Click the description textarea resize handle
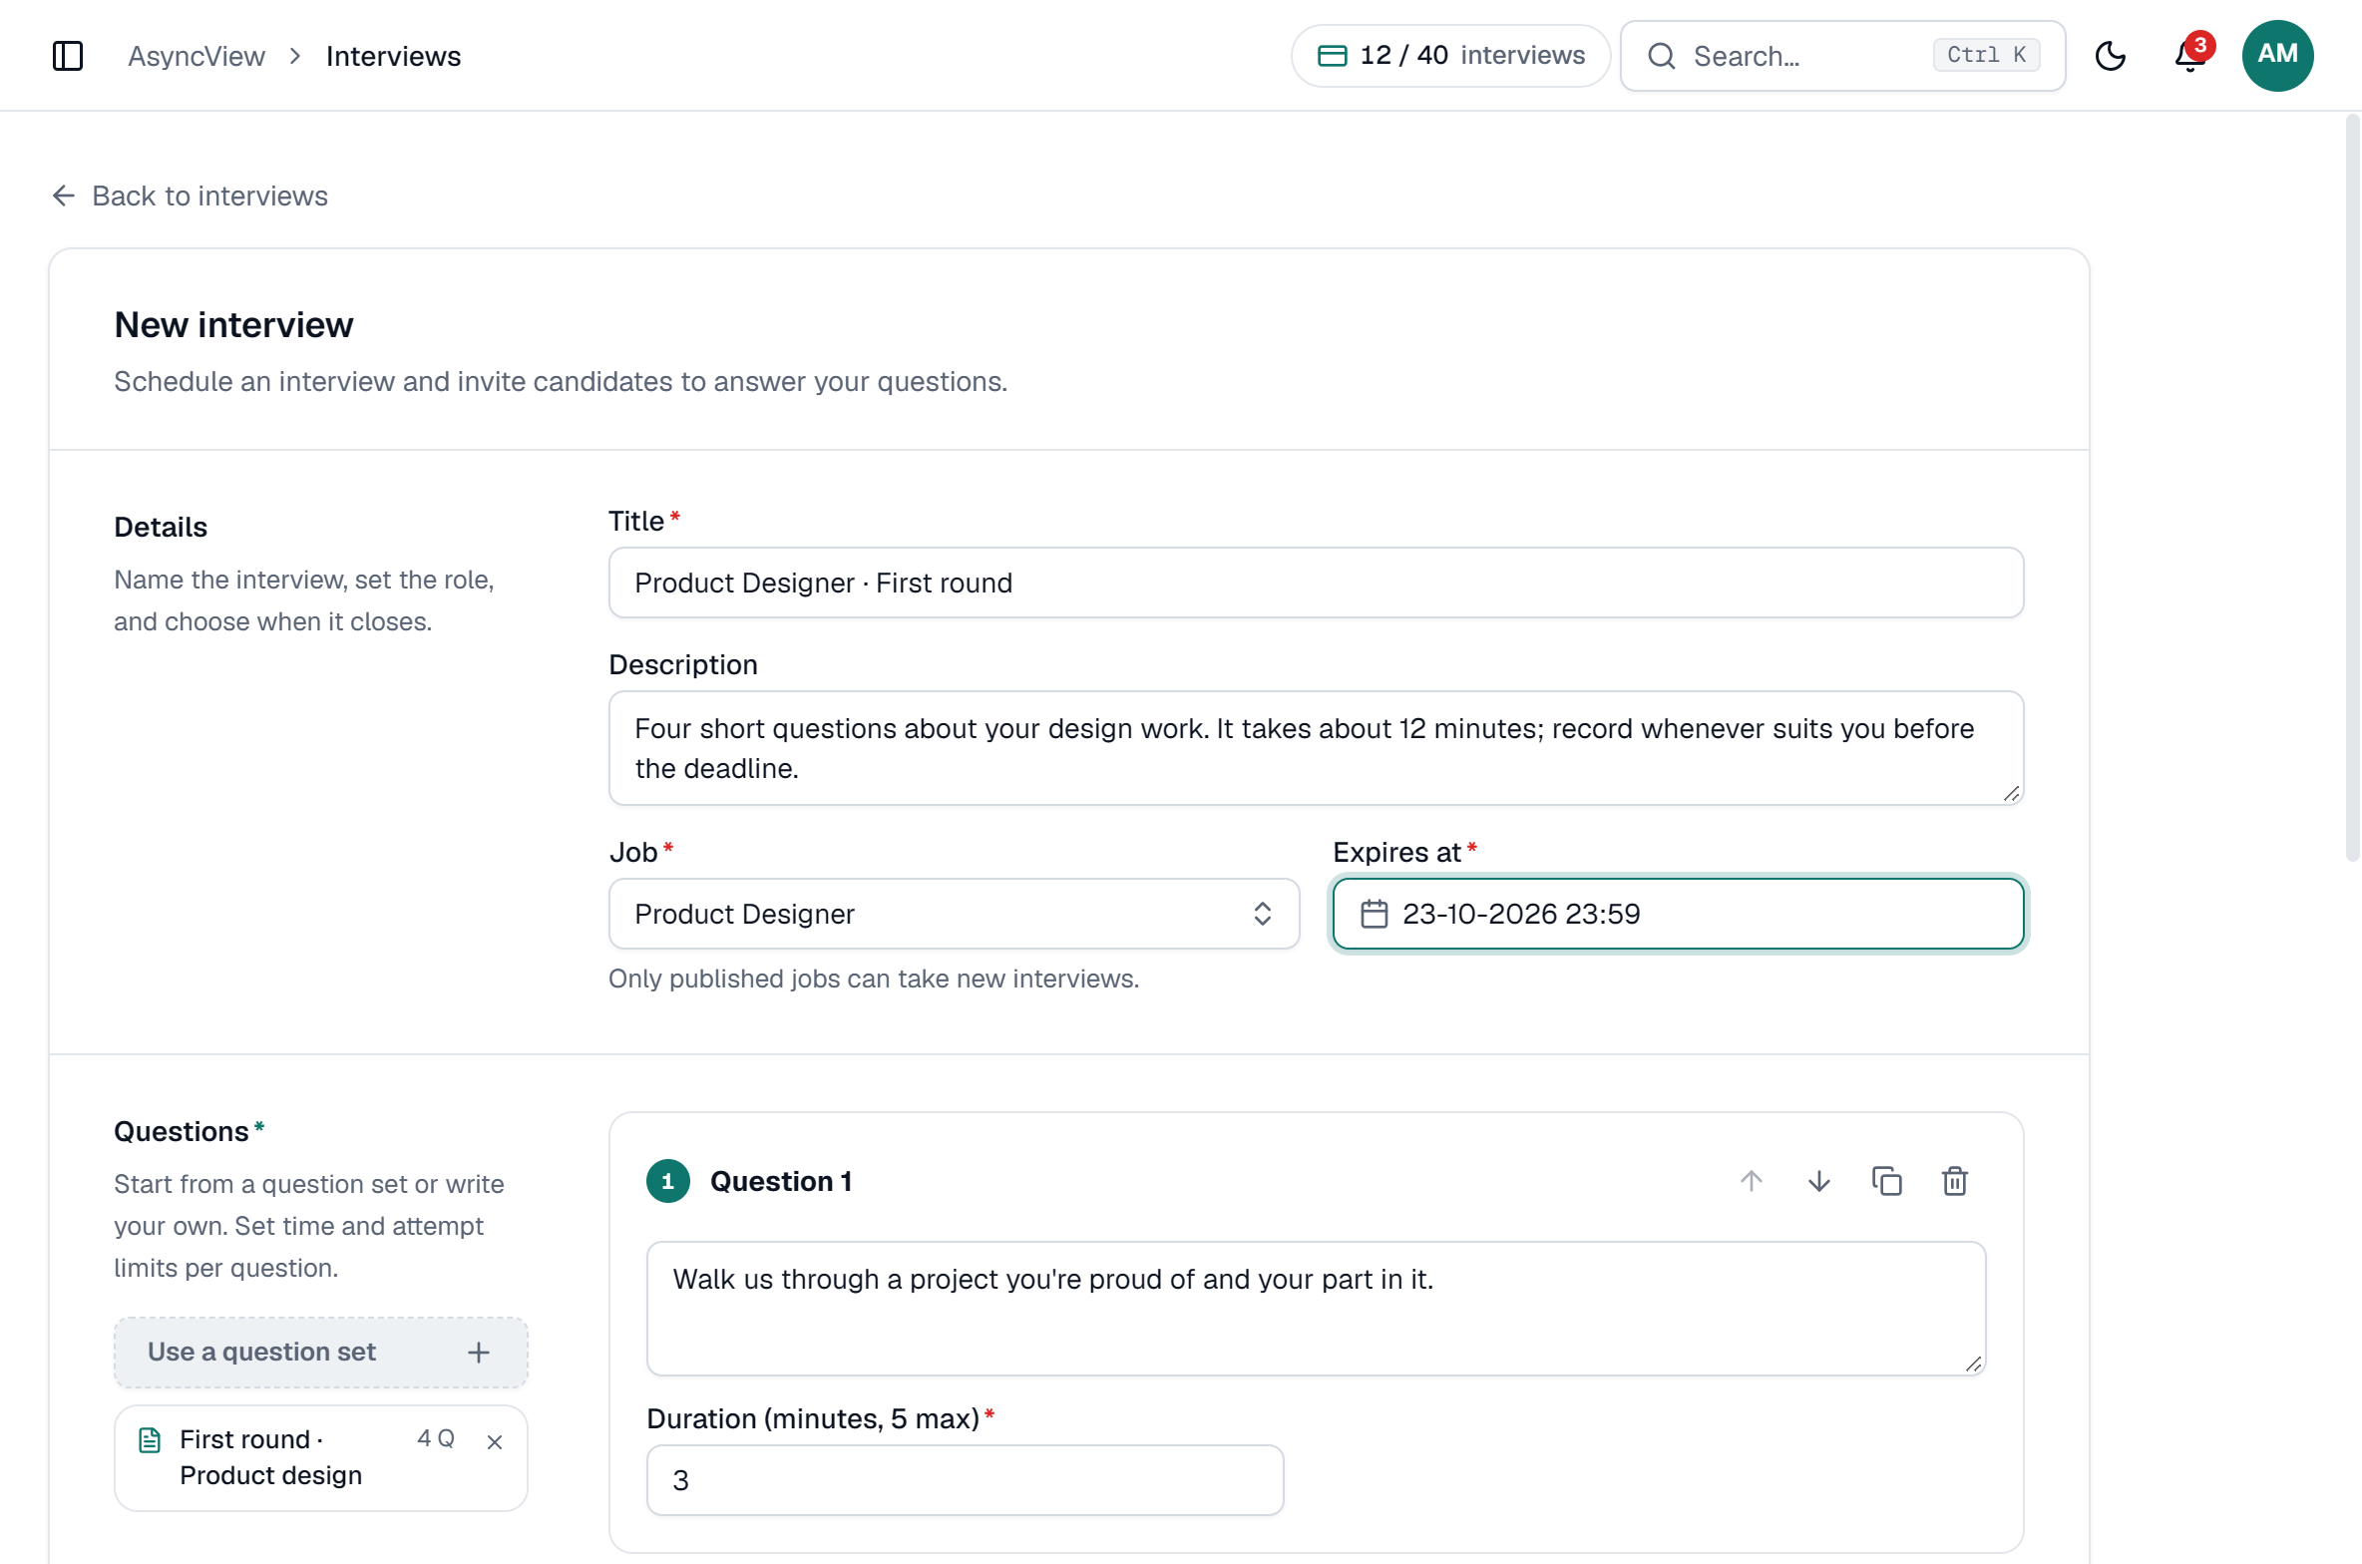Viewport: 2362px width, 1564px height. click(x=2011, y=793)
